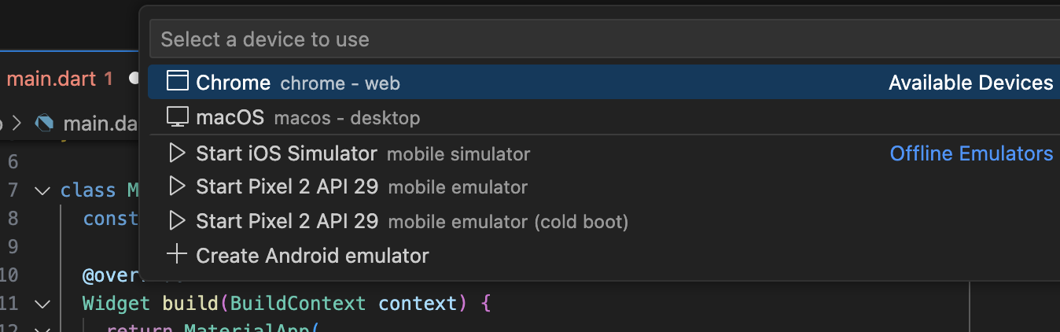Choose Start Pixel 2 API 29 mobile emulator

tap(603, 186)
